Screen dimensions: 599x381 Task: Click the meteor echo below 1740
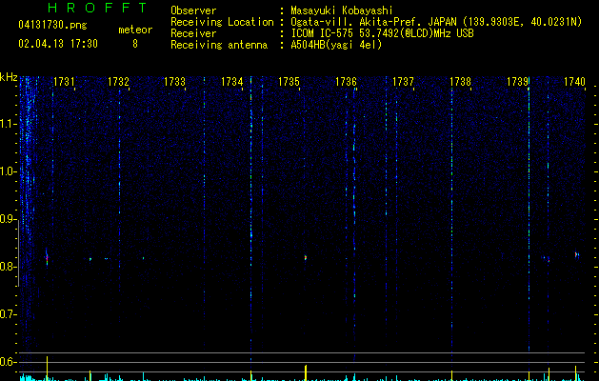pyautogui.click(x=577, y=254)
